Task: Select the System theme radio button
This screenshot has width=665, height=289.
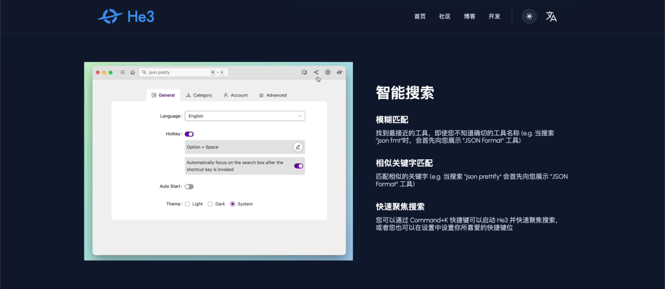Action: click(232, 204)
